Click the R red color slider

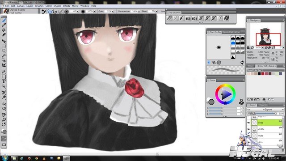[x=223, y=108]
